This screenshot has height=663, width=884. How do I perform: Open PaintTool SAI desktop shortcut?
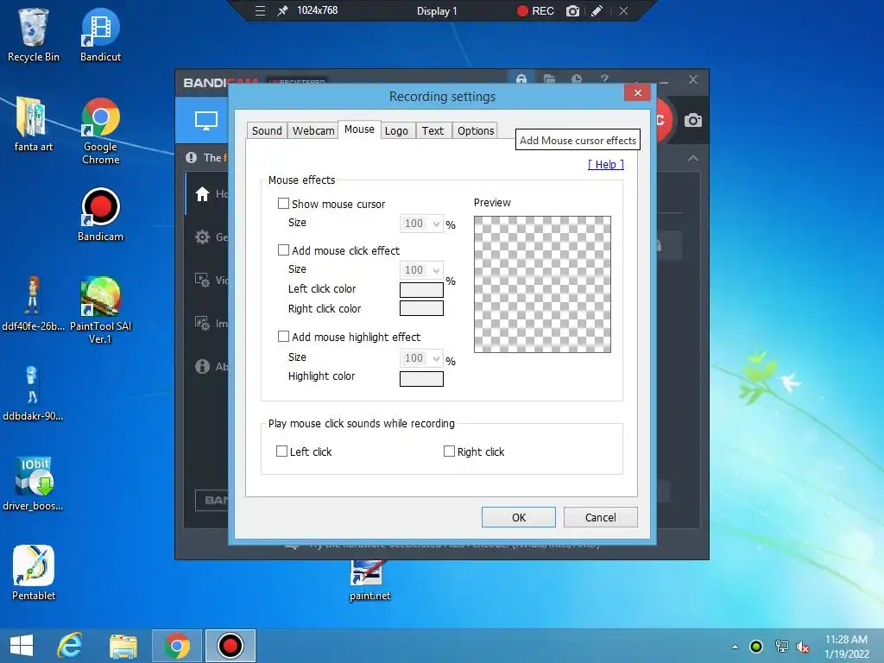(x=100, y=310)
